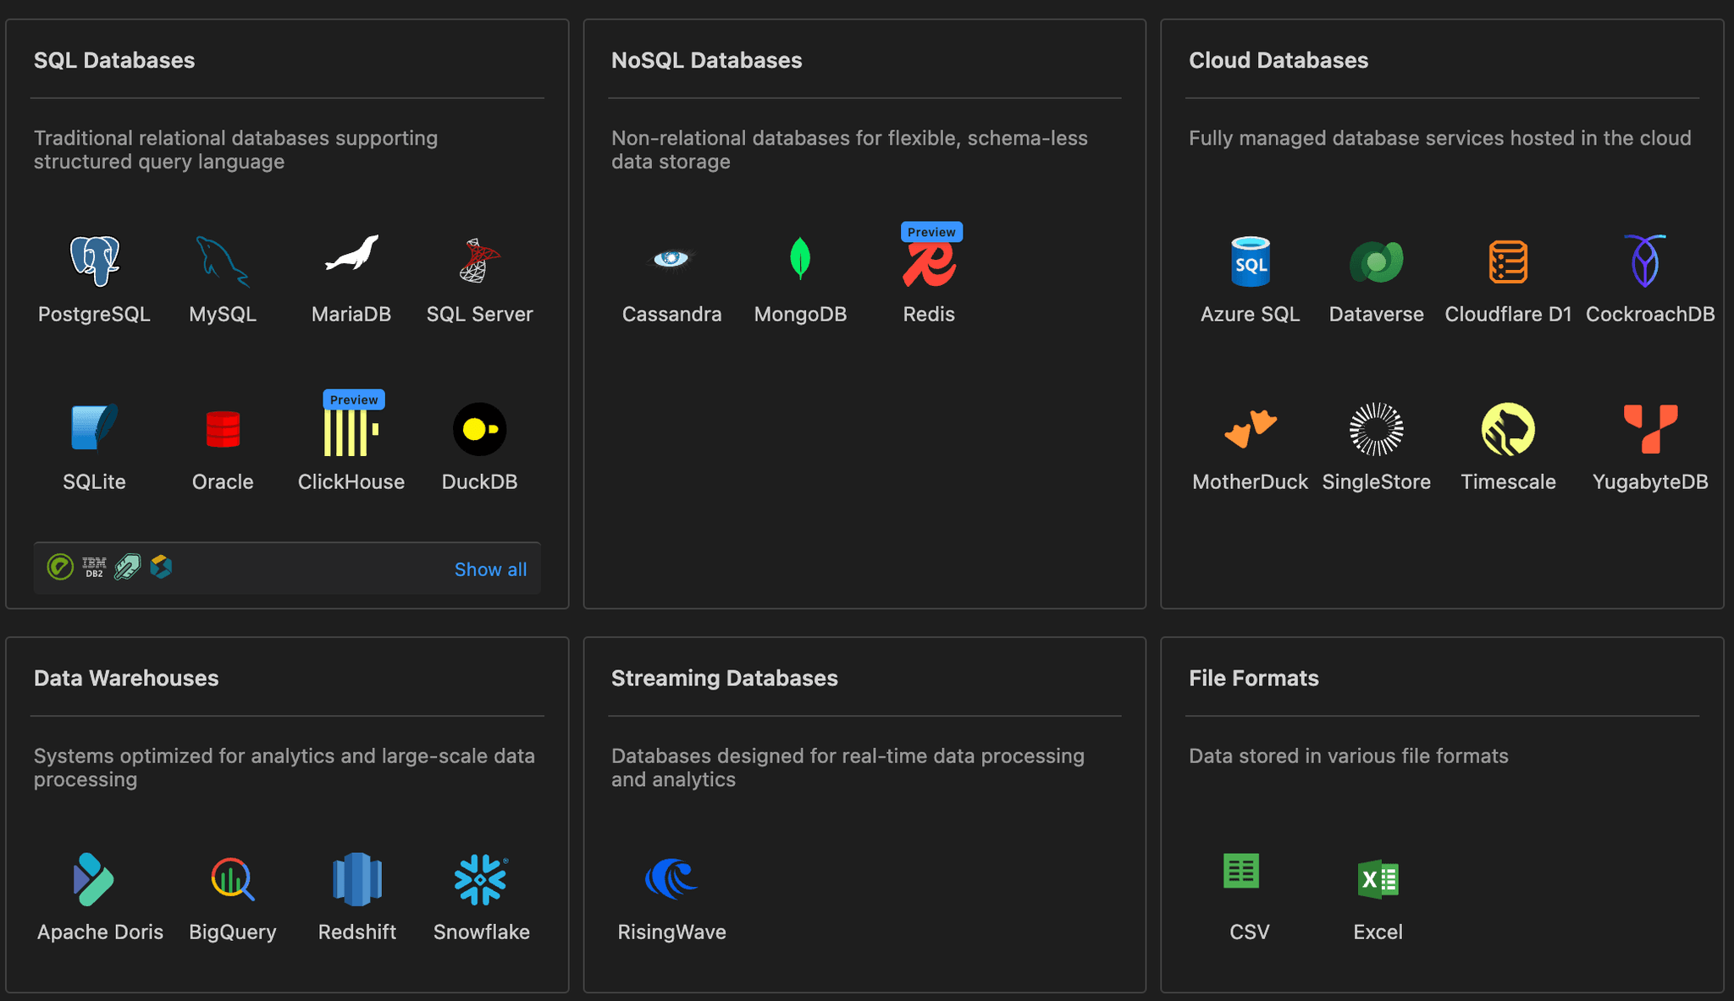Select the DuckDB icon
Viewport: 1734px width, 1001px height.
point(479,429)
